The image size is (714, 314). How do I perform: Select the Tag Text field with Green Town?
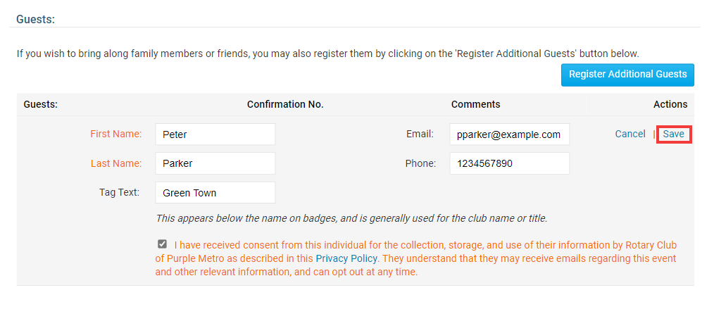tap(215, 193)
